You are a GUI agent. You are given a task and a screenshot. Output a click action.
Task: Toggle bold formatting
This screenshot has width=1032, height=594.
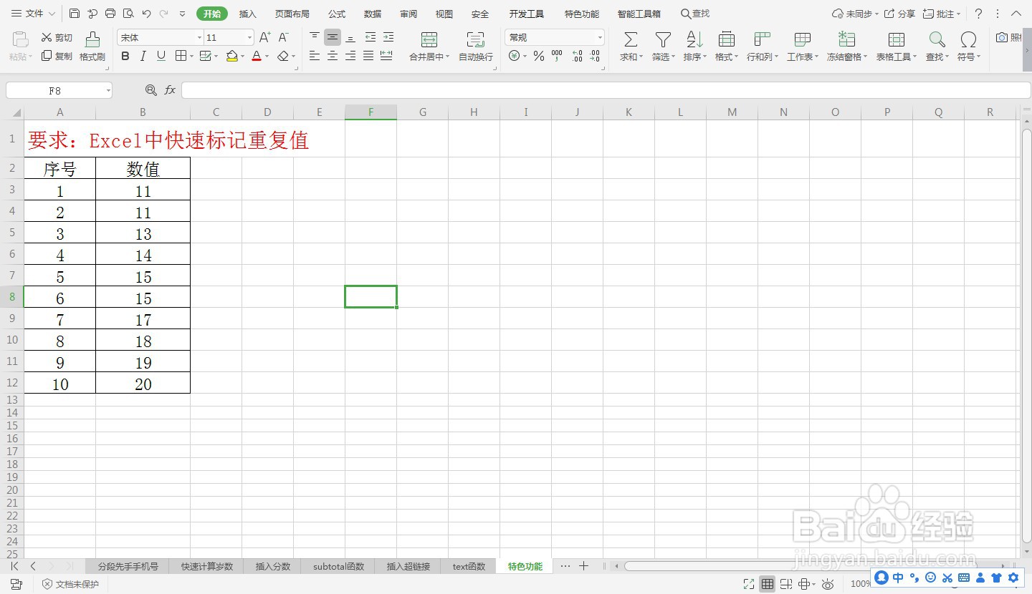[125, 56]
